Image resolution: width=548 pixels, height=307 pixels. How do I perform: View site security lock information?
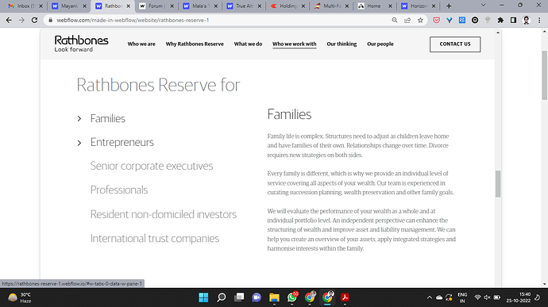click(x=50, y=21)
